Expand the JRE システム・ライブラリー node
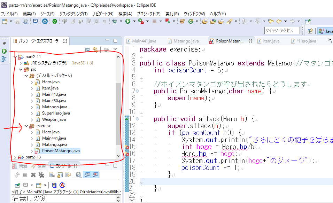Image resolution: width=333 pixels, height=203 pixels. pyautogui.click(x=21, y=63)
